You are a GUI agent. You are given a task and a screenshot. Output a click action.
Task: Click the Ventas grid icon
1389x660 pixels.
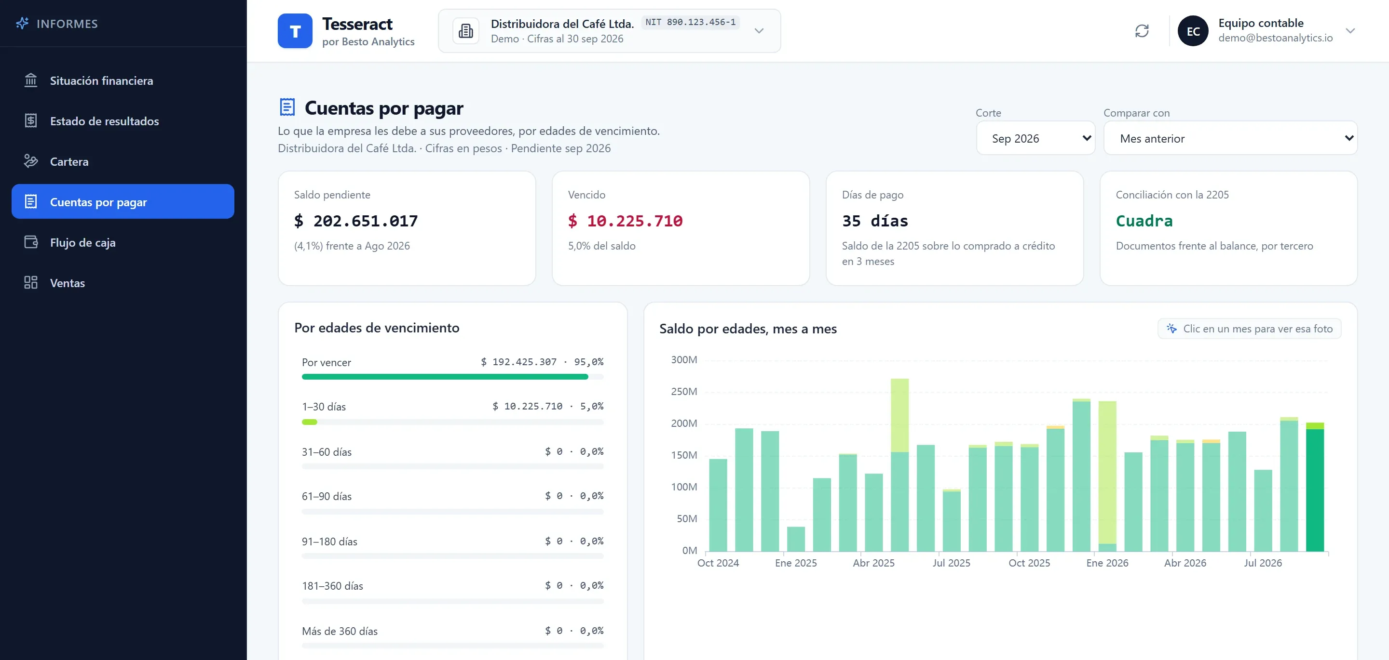pos(31,282)
